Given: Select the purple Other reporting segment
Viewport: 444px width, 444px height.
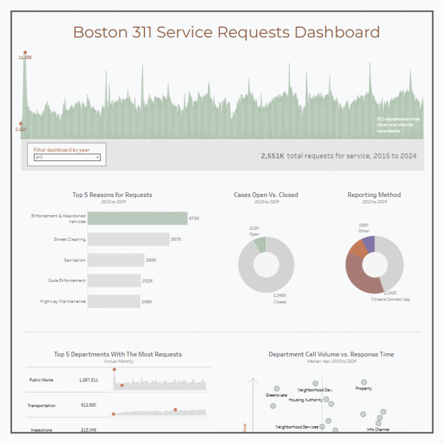Looking at the screenshot, I should [x=367, y=244].
